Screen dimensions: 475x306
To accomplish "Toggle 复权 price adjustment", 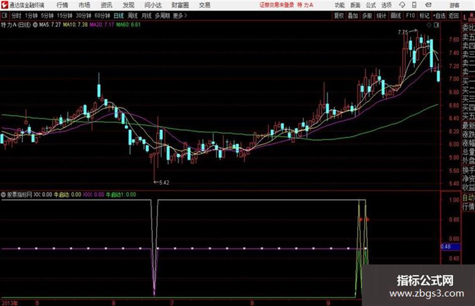I will point(339,16).
